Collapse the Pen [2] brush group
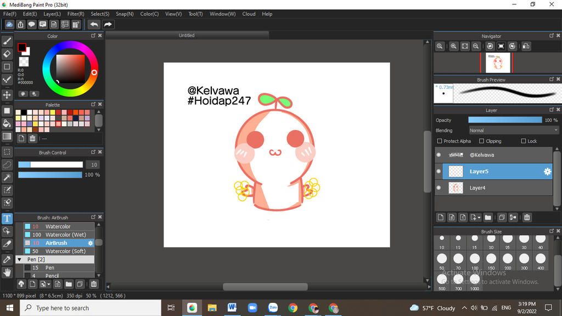 [20, 259]
